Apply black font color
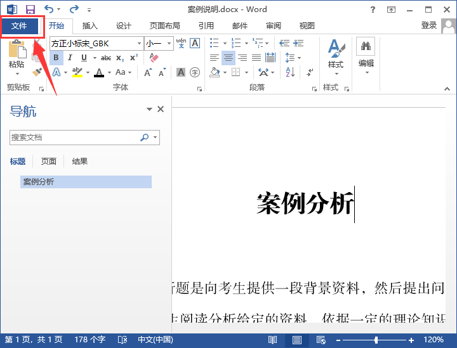This screenshot has height=348, width=457. point(99,72)
